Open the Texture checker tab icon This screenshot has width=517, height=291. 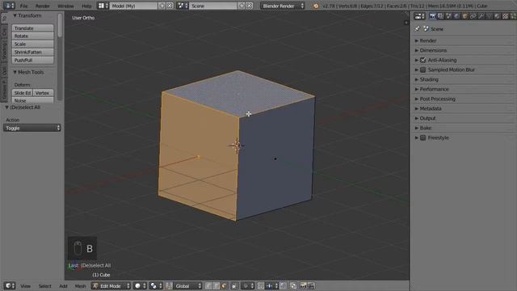(x=506, y=16)
